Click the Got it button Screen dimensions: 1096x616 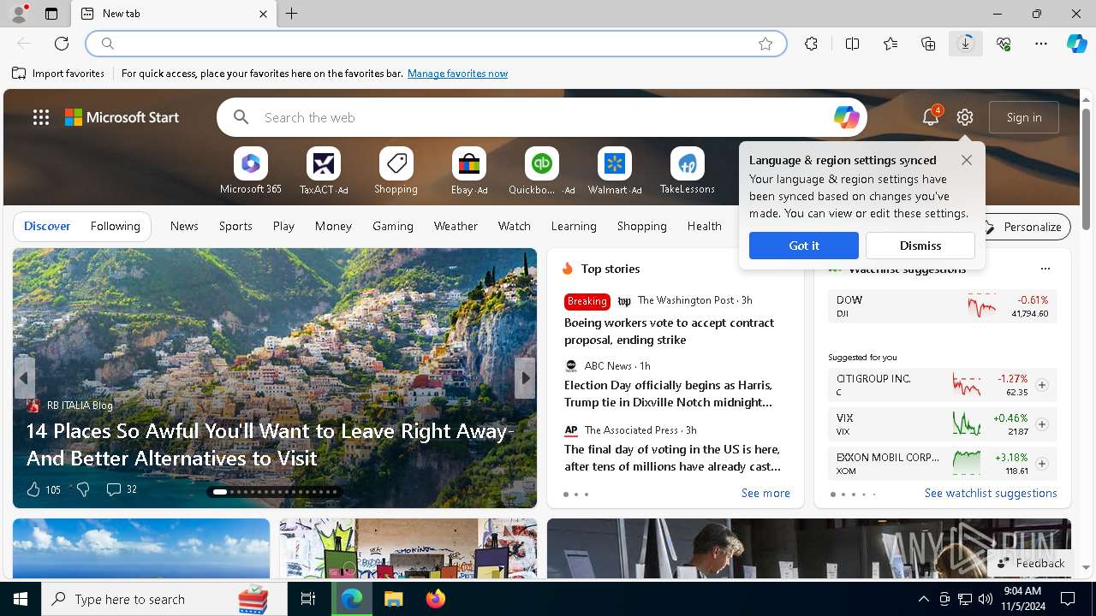coord(804,246)
